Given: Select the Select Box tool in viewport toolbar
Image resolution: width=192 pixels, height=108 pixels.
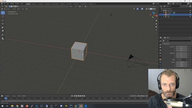Looking at the screenshot, I should point(3,13).
